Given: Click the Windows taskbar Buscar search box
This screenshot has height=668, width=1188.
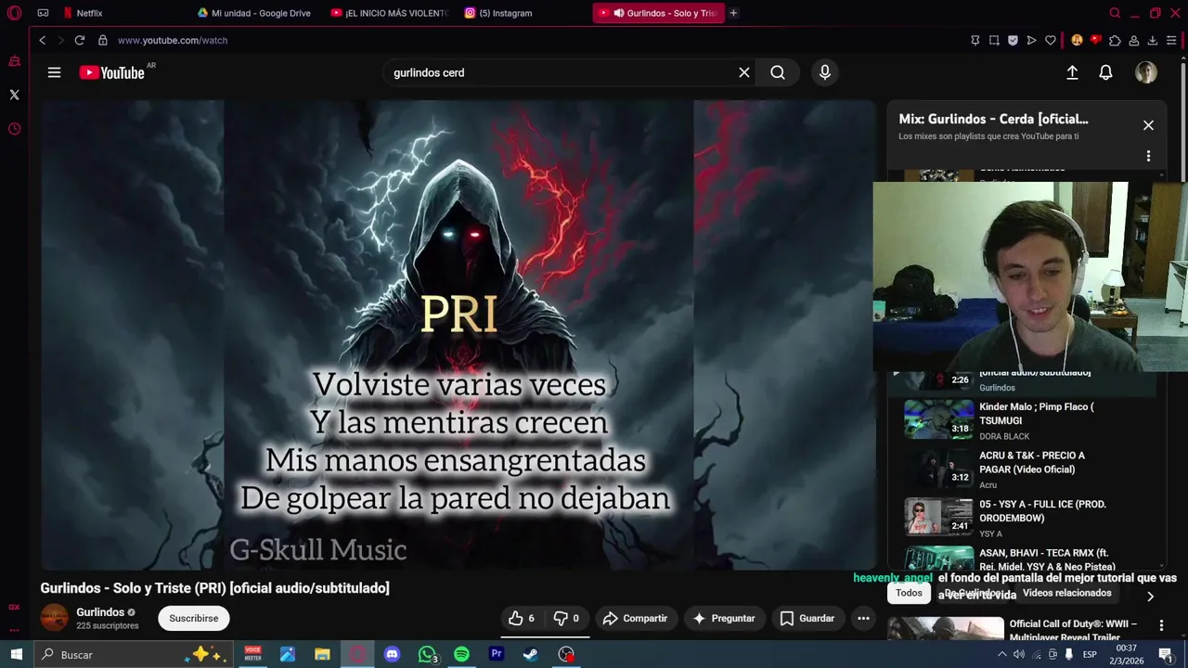Looking at the screenshot, I should tap(135, 654).
